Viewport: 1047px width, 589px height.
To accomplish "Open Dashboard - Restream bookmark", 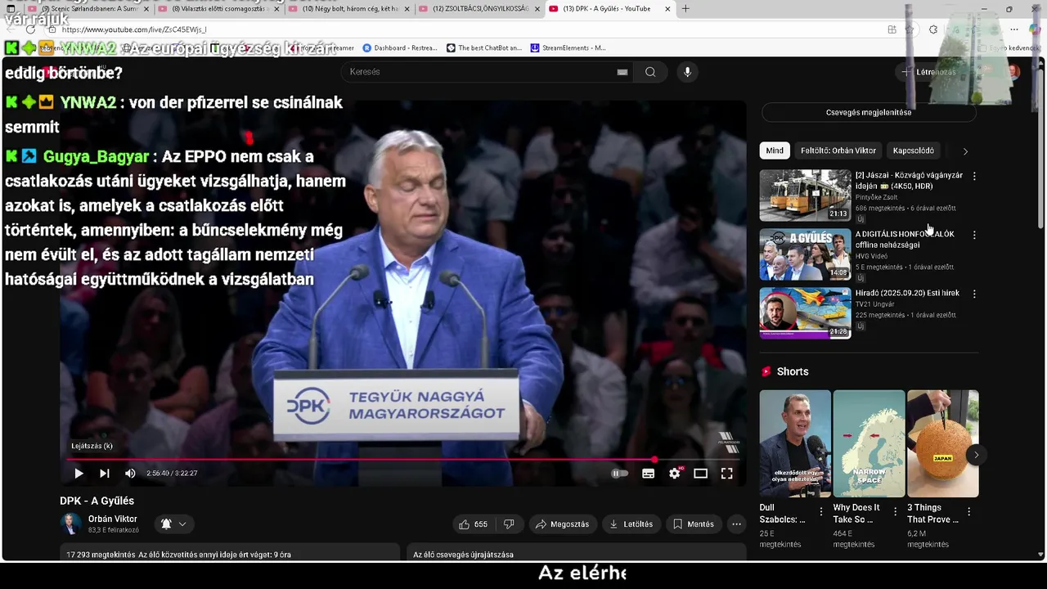I will pos(400,47).
